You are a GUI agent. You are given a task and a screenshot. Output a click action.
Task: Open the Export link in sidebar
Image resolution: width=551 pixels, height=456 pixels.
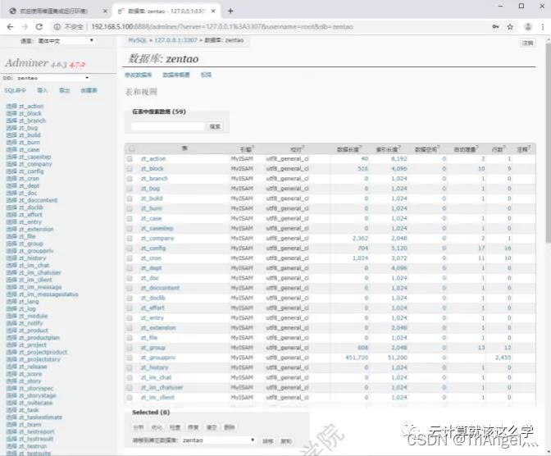pos(64,90)
